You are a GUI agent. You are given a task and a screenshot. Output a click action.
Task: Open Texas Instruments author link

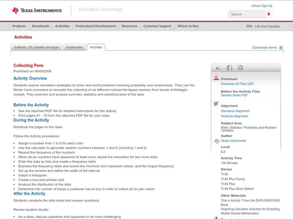pyautogui.click(x=233, y=141)
